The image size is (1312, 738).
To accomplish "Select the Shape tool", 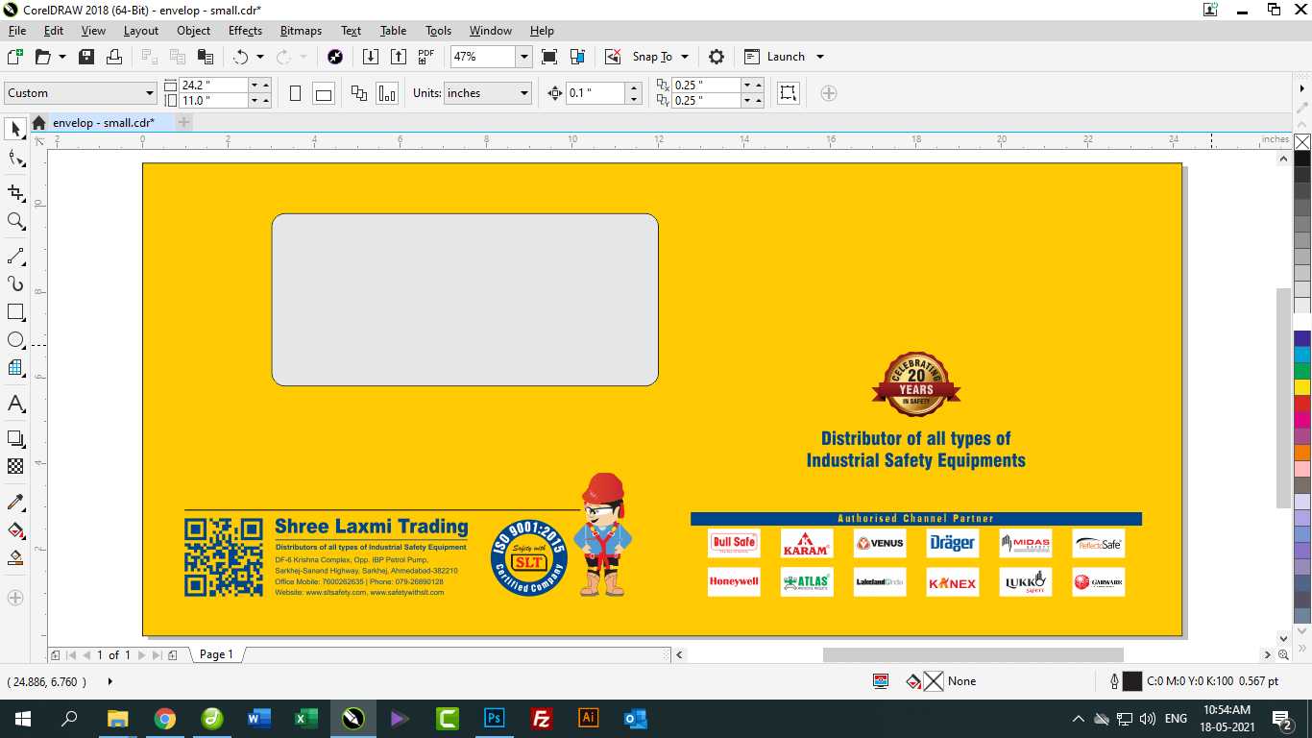I will (x=15, y=159).
